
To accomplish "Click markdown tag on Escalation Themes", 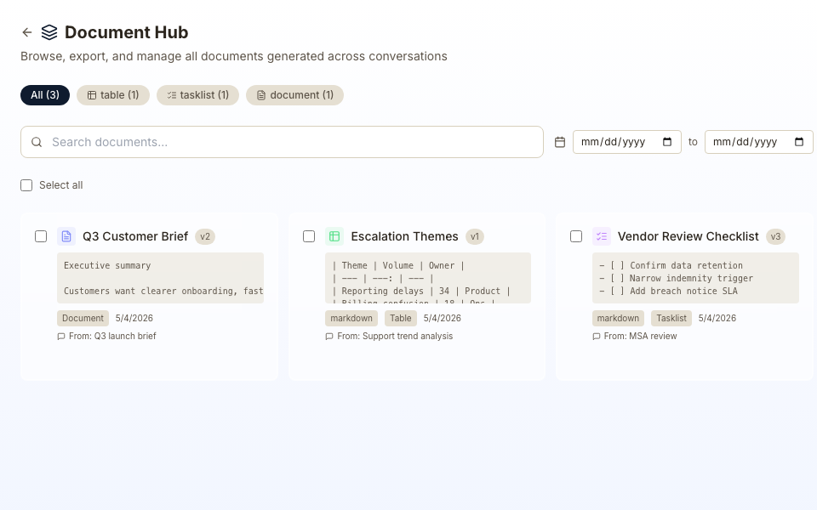I will pyautogui.click(x=351, y=318).
